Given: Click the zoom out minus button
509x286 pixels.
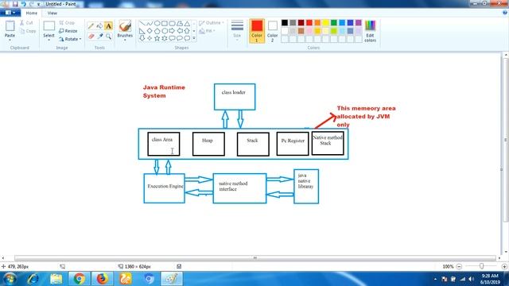Looking at the screenshot, I should tap(459, 267).
